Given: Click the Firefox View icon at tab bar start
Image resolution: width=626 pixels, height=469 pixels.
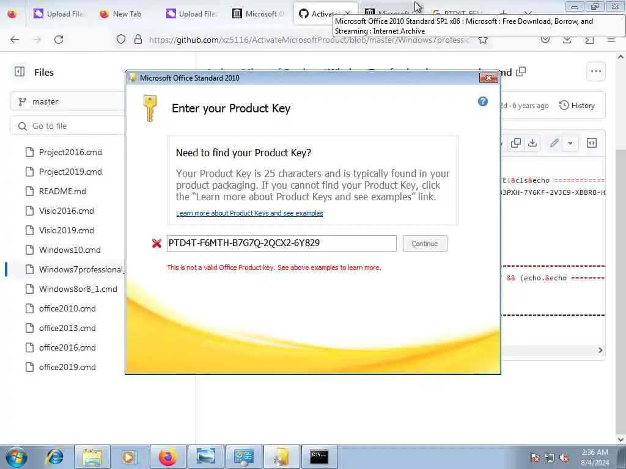Looking at the screenshot, I should 12,13.
